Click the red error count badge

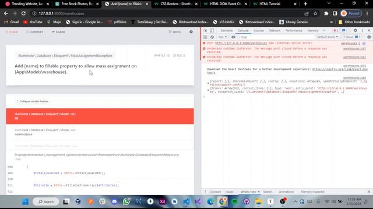point(336,31)
